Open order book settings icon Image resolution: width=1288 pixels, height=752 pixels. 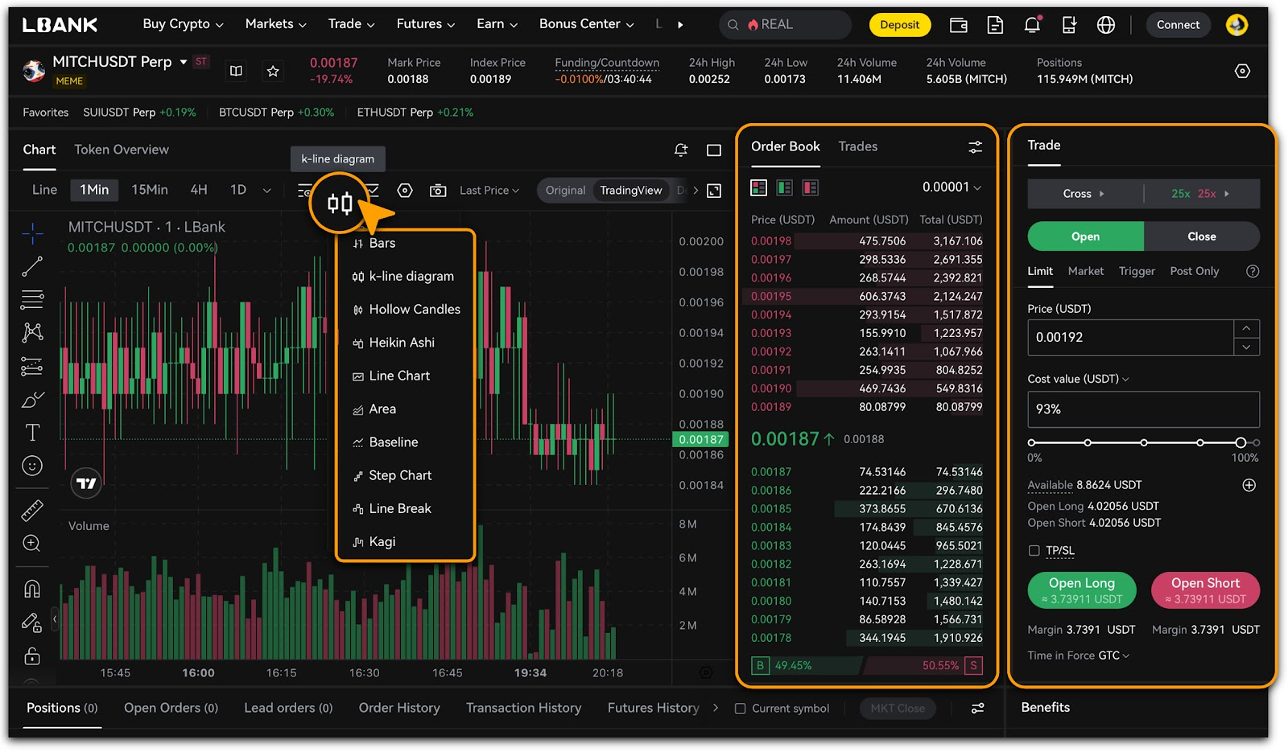click(975, 147)
